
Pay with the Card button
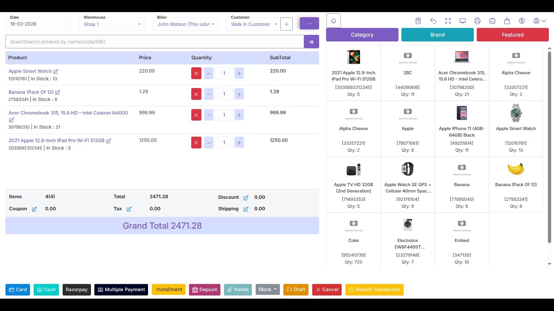tap(18, 289)
